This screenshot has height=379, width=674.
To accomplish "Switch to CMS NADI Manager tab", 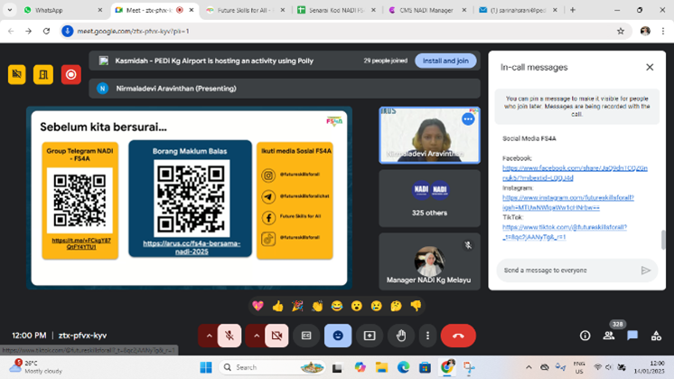I will [426, 10].
